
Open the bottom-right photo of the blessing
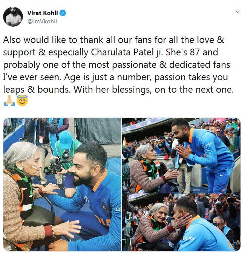pyautogui.click(x=181, y=223)
